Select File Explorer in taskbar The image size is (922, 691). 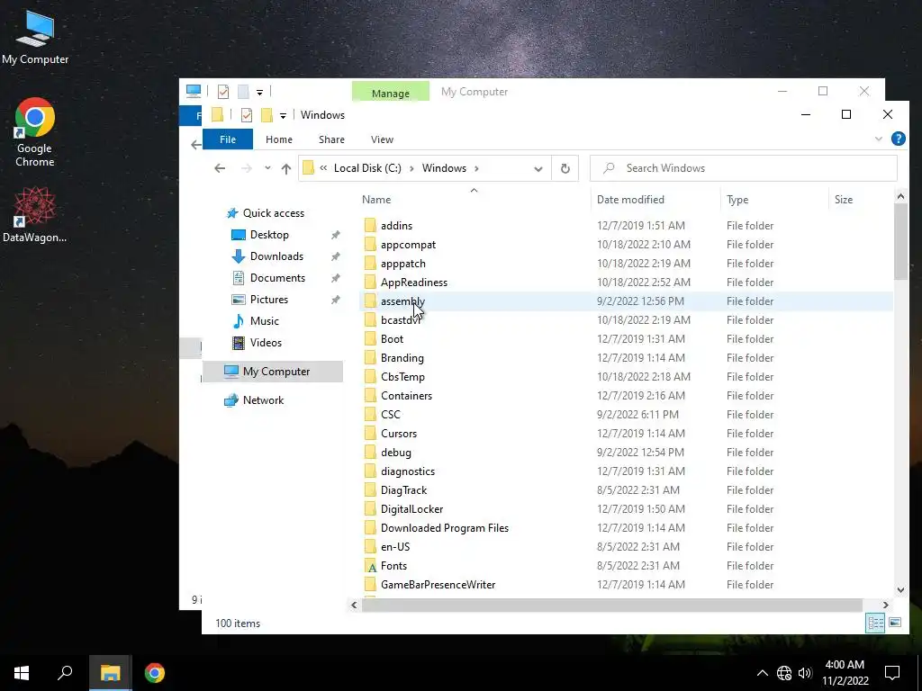tap(110, 673)
